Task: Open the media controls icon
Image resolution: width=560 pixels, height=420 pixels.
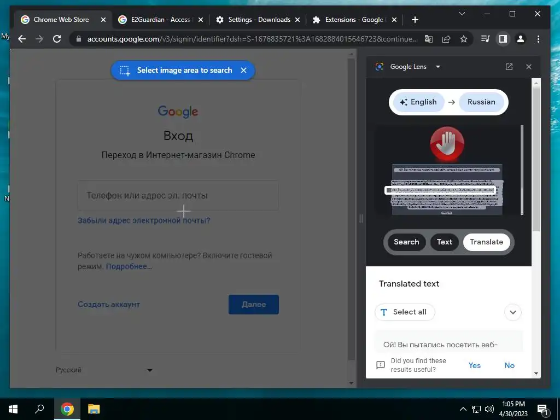Action: pyautogui.click(x=486, y=39)
